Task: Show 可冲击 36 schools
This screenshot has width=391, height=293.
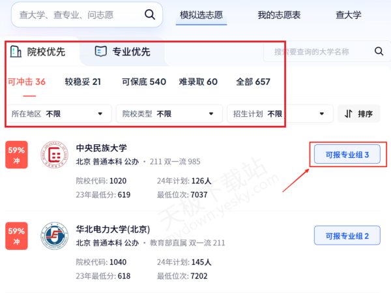Action: coord(27,82)
